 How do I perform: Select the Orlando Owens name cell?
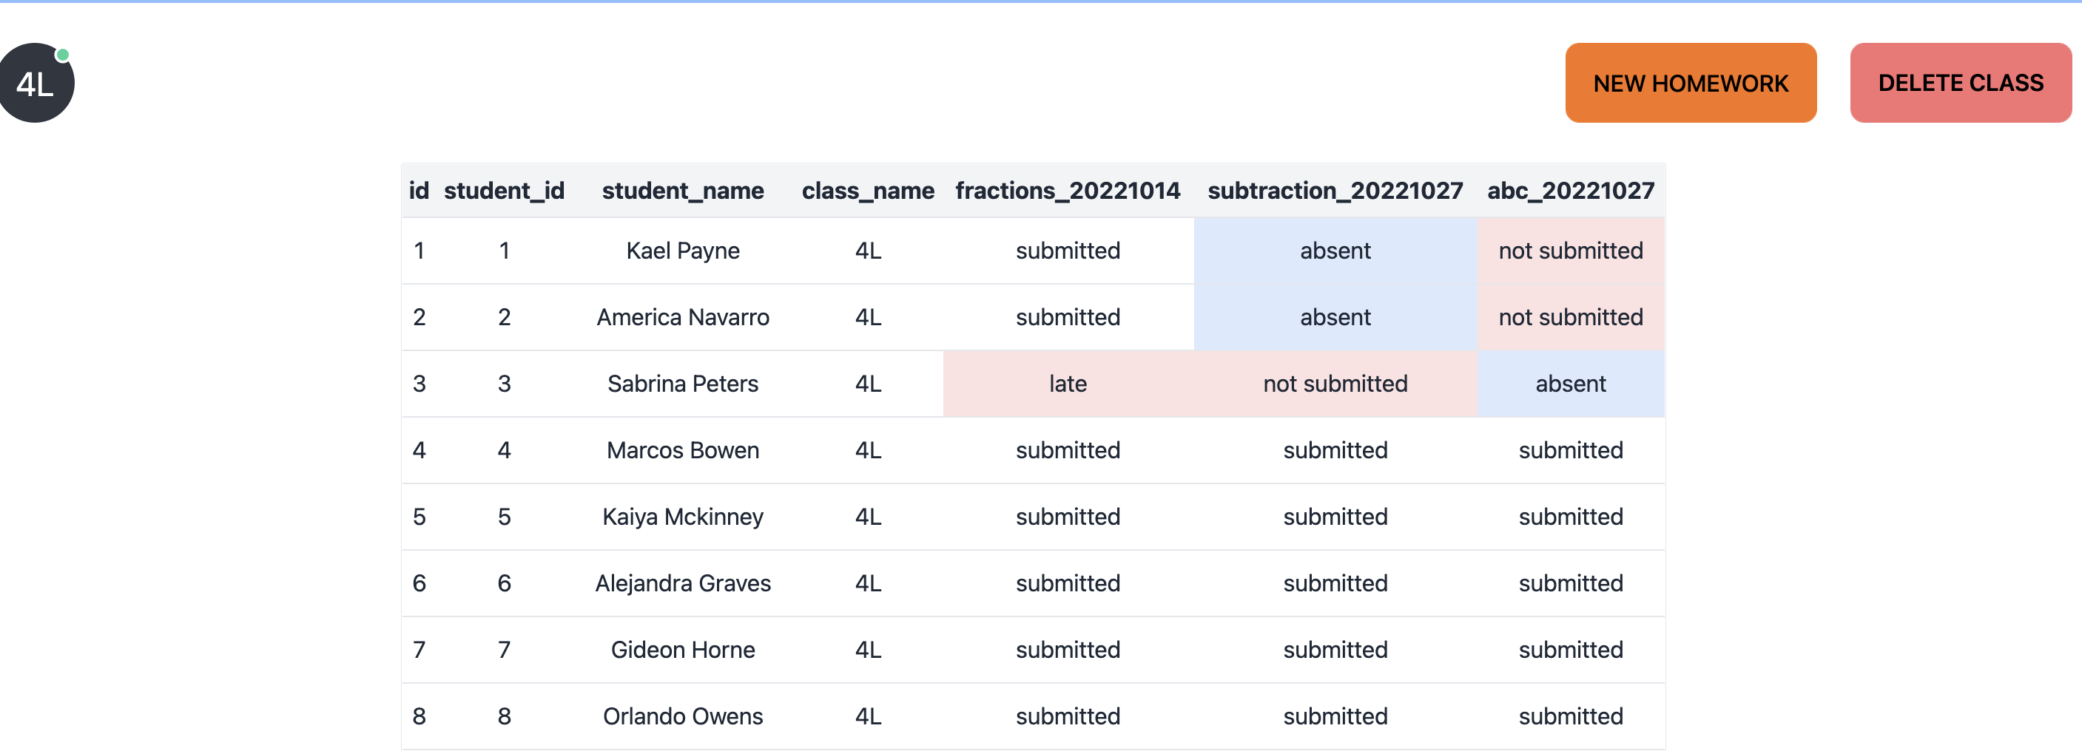[682, 716]
